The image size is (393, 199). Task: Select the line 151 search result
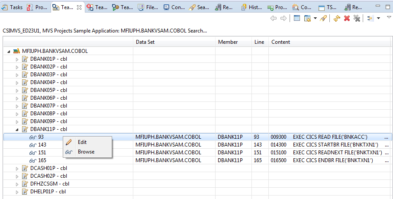click(197, 153)
